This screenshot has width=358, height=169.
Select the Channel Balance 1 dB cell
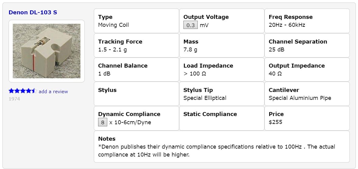[x=136, y=69]
